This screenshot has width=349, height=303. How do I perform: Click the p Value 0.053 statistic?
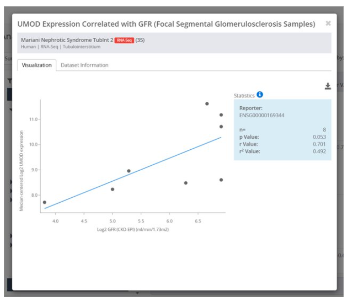pos(283,137)
